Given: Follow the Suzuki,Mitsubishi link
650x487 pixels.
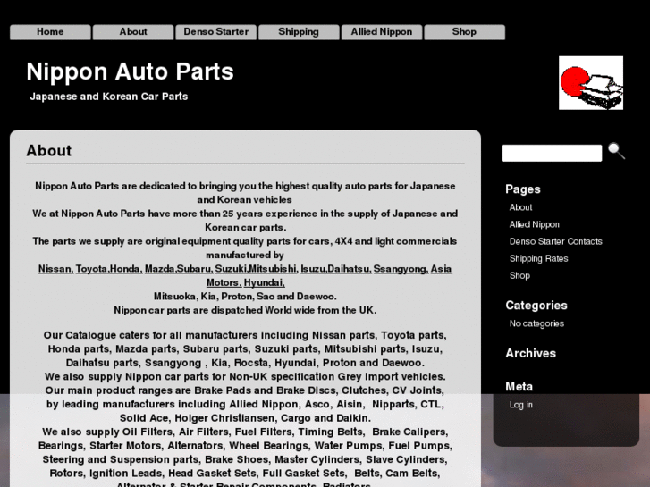Looking at the screenshot, I should 257,269.
